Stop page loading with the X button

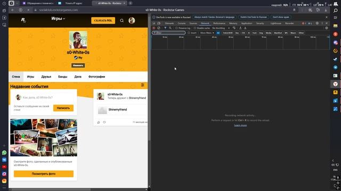(x=28, y=10)
